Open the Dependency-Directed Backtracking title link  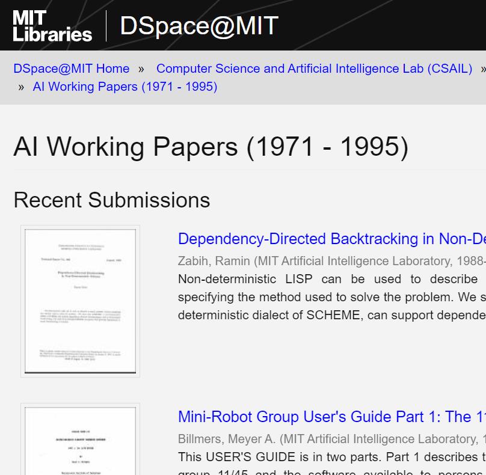(x=331, y=239)
